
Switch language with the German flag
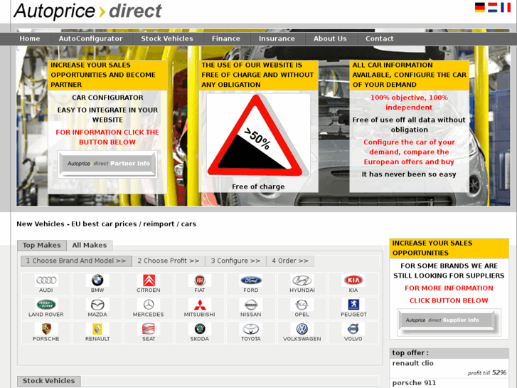click(480, 7)
